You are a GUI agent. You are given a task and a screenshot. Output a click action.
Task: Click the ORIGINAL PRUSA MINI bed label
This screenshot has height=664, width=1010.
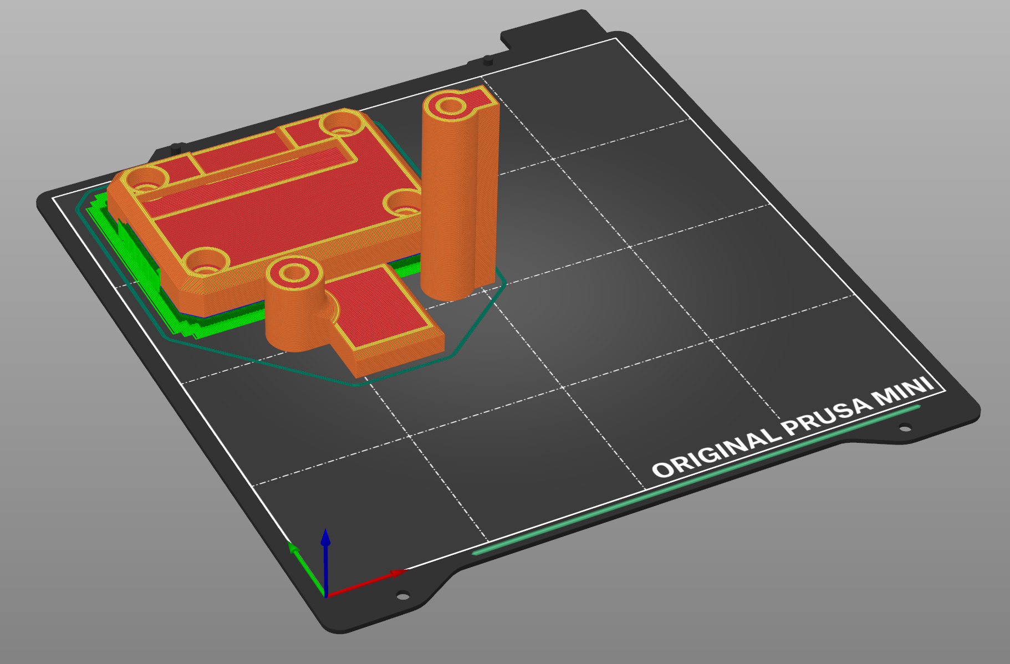793,428
